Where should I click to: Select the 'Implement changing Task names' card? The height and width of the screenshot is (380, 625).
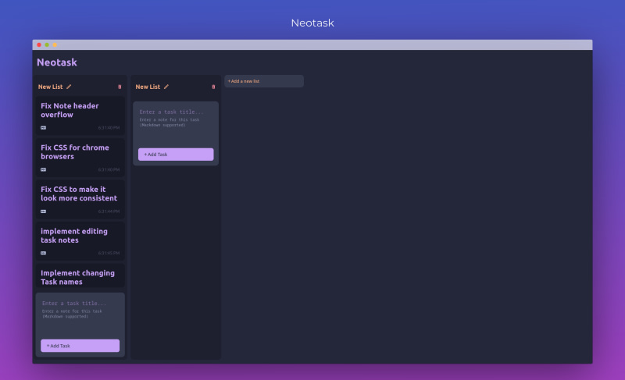[x=80, y=277]
